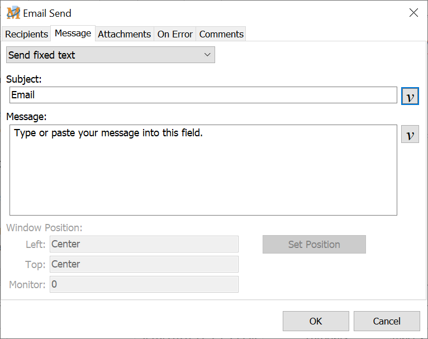The height and width of the screenshot is (339, 428).
Task: Select the Message tab
Action: pos(73,34)
